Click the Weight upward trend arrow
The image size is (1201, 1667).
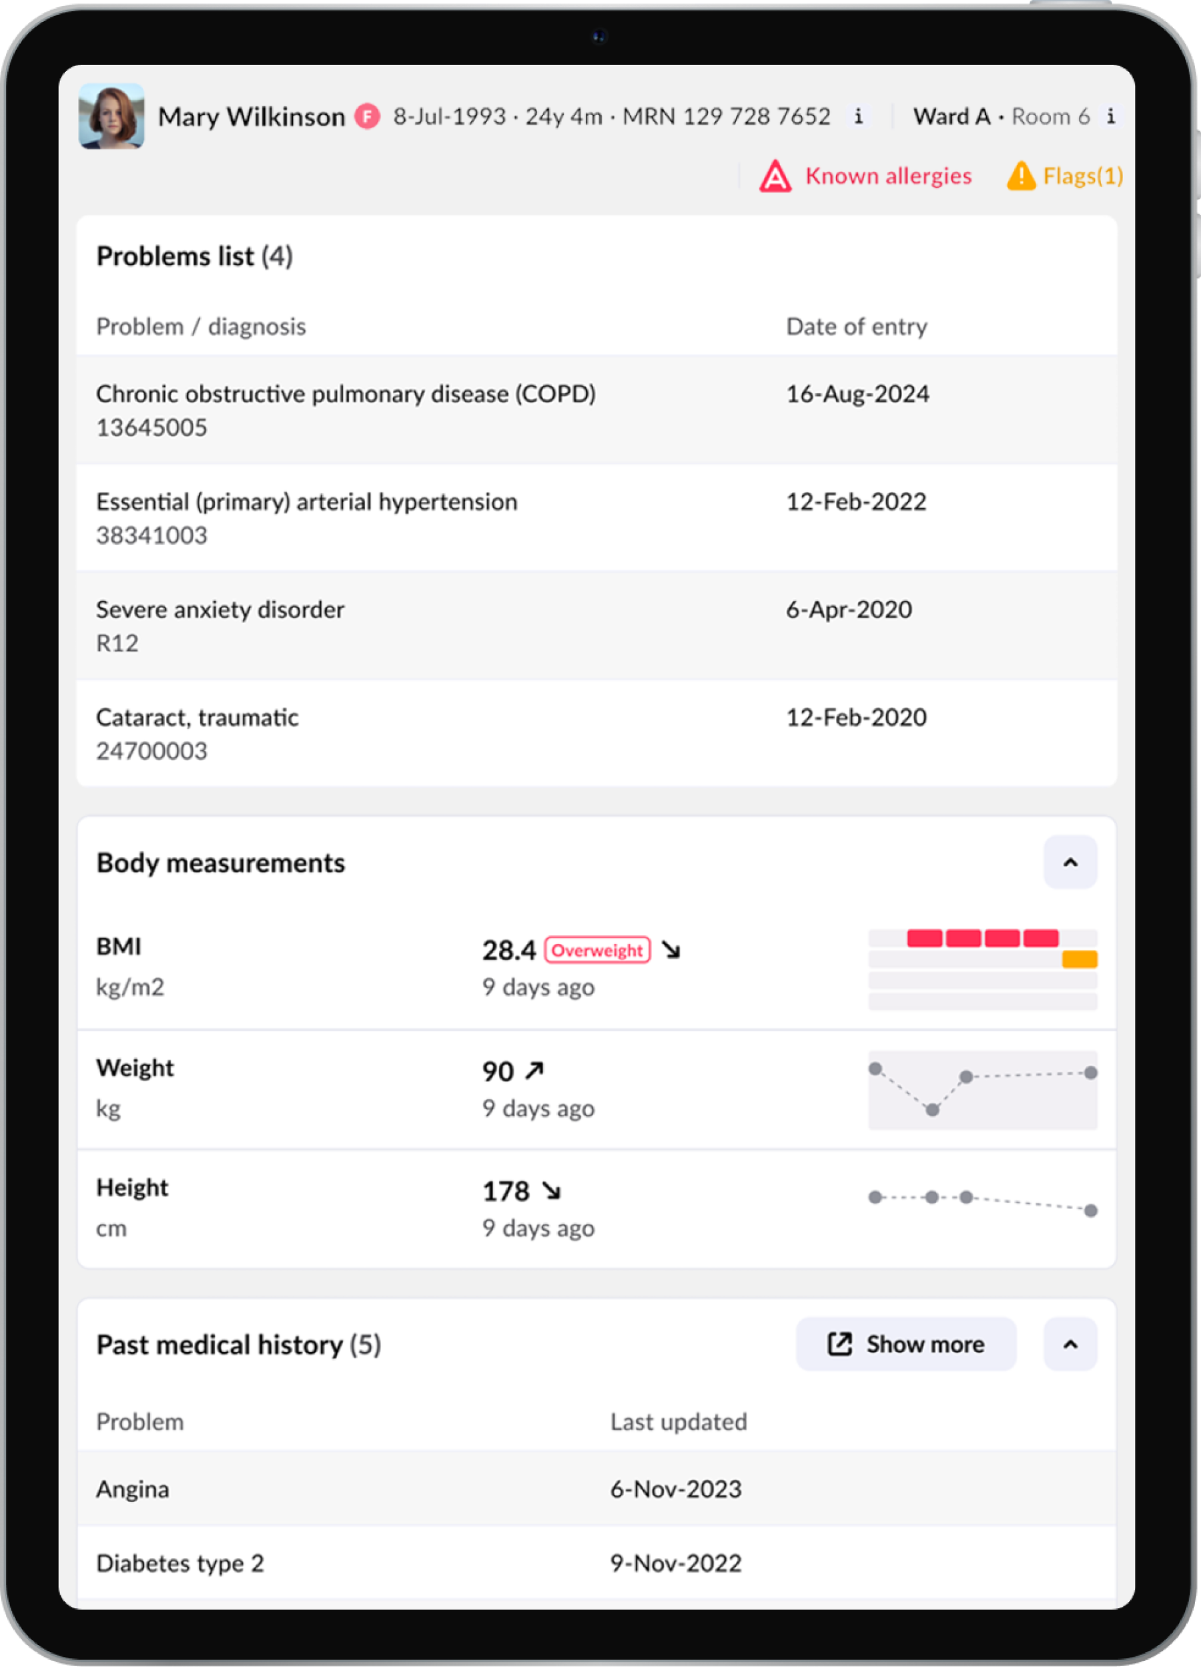click(534, 1071)
